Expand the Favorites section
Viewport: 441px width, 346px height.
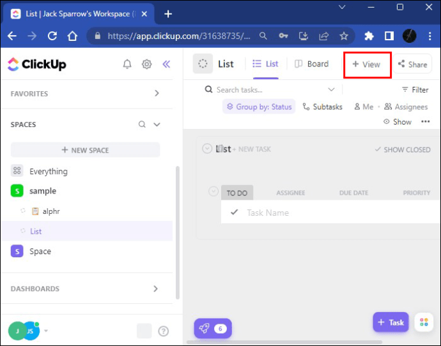(x=157, y=93)
